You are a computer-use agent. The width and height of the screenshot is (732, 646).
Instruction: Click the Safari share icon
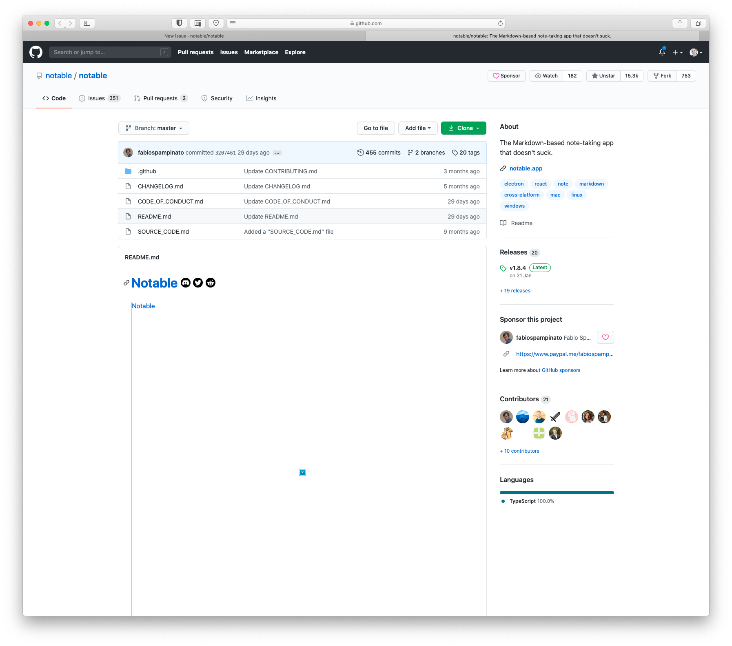(x=680, y=23)
